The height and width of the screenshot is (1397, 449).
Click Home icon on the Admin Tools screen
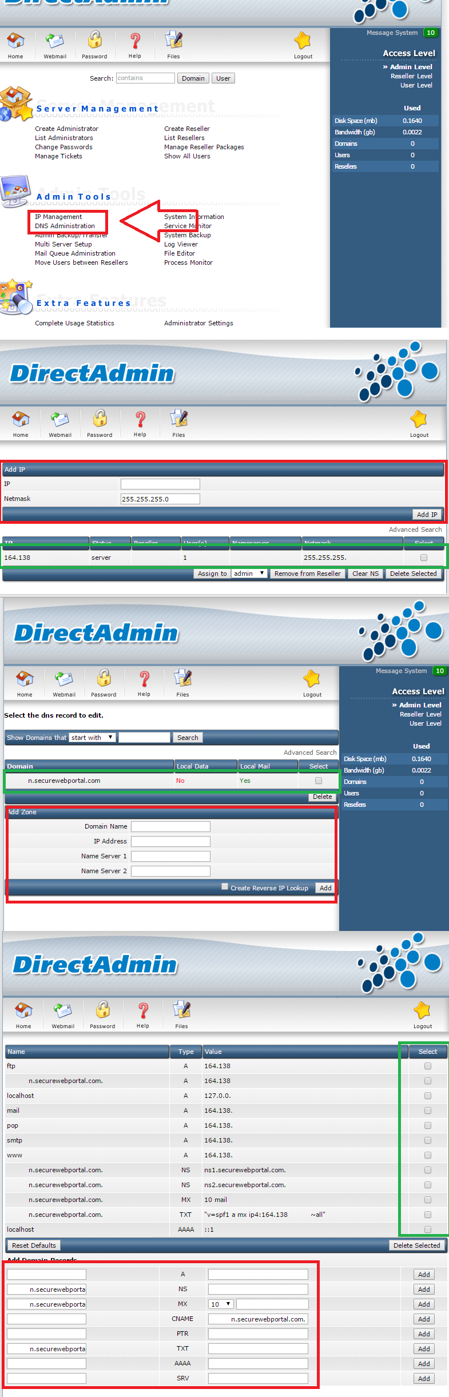[x=15, y=41]
